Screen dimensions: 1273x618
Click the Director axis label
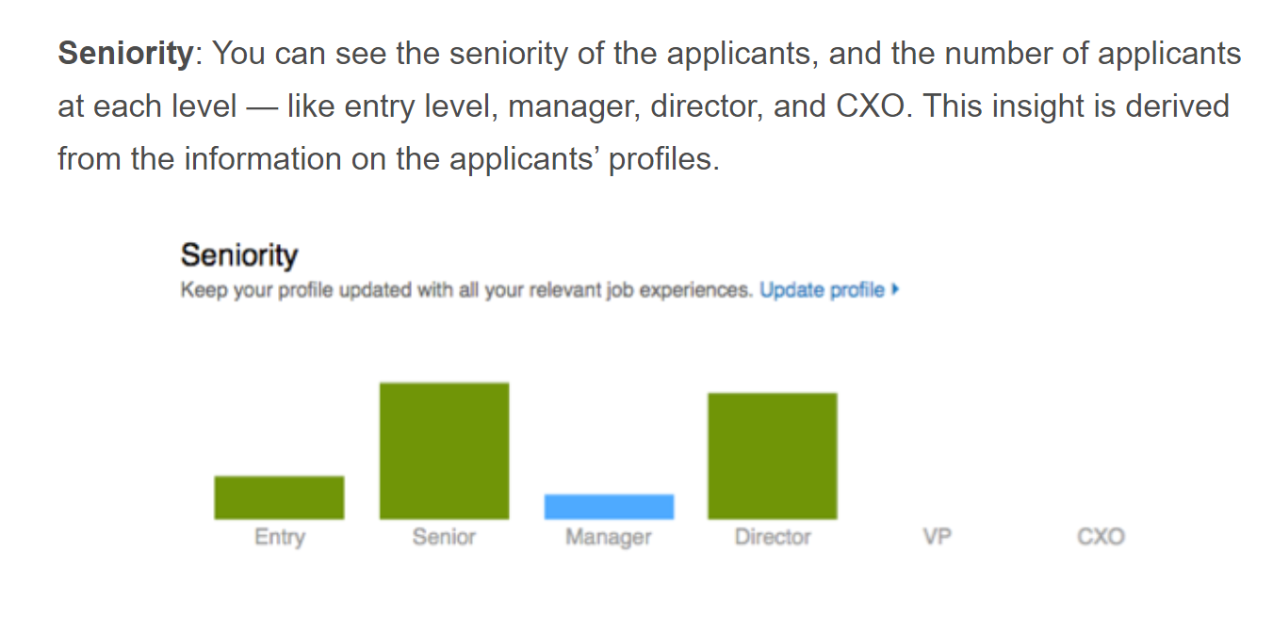coord(773,537)
